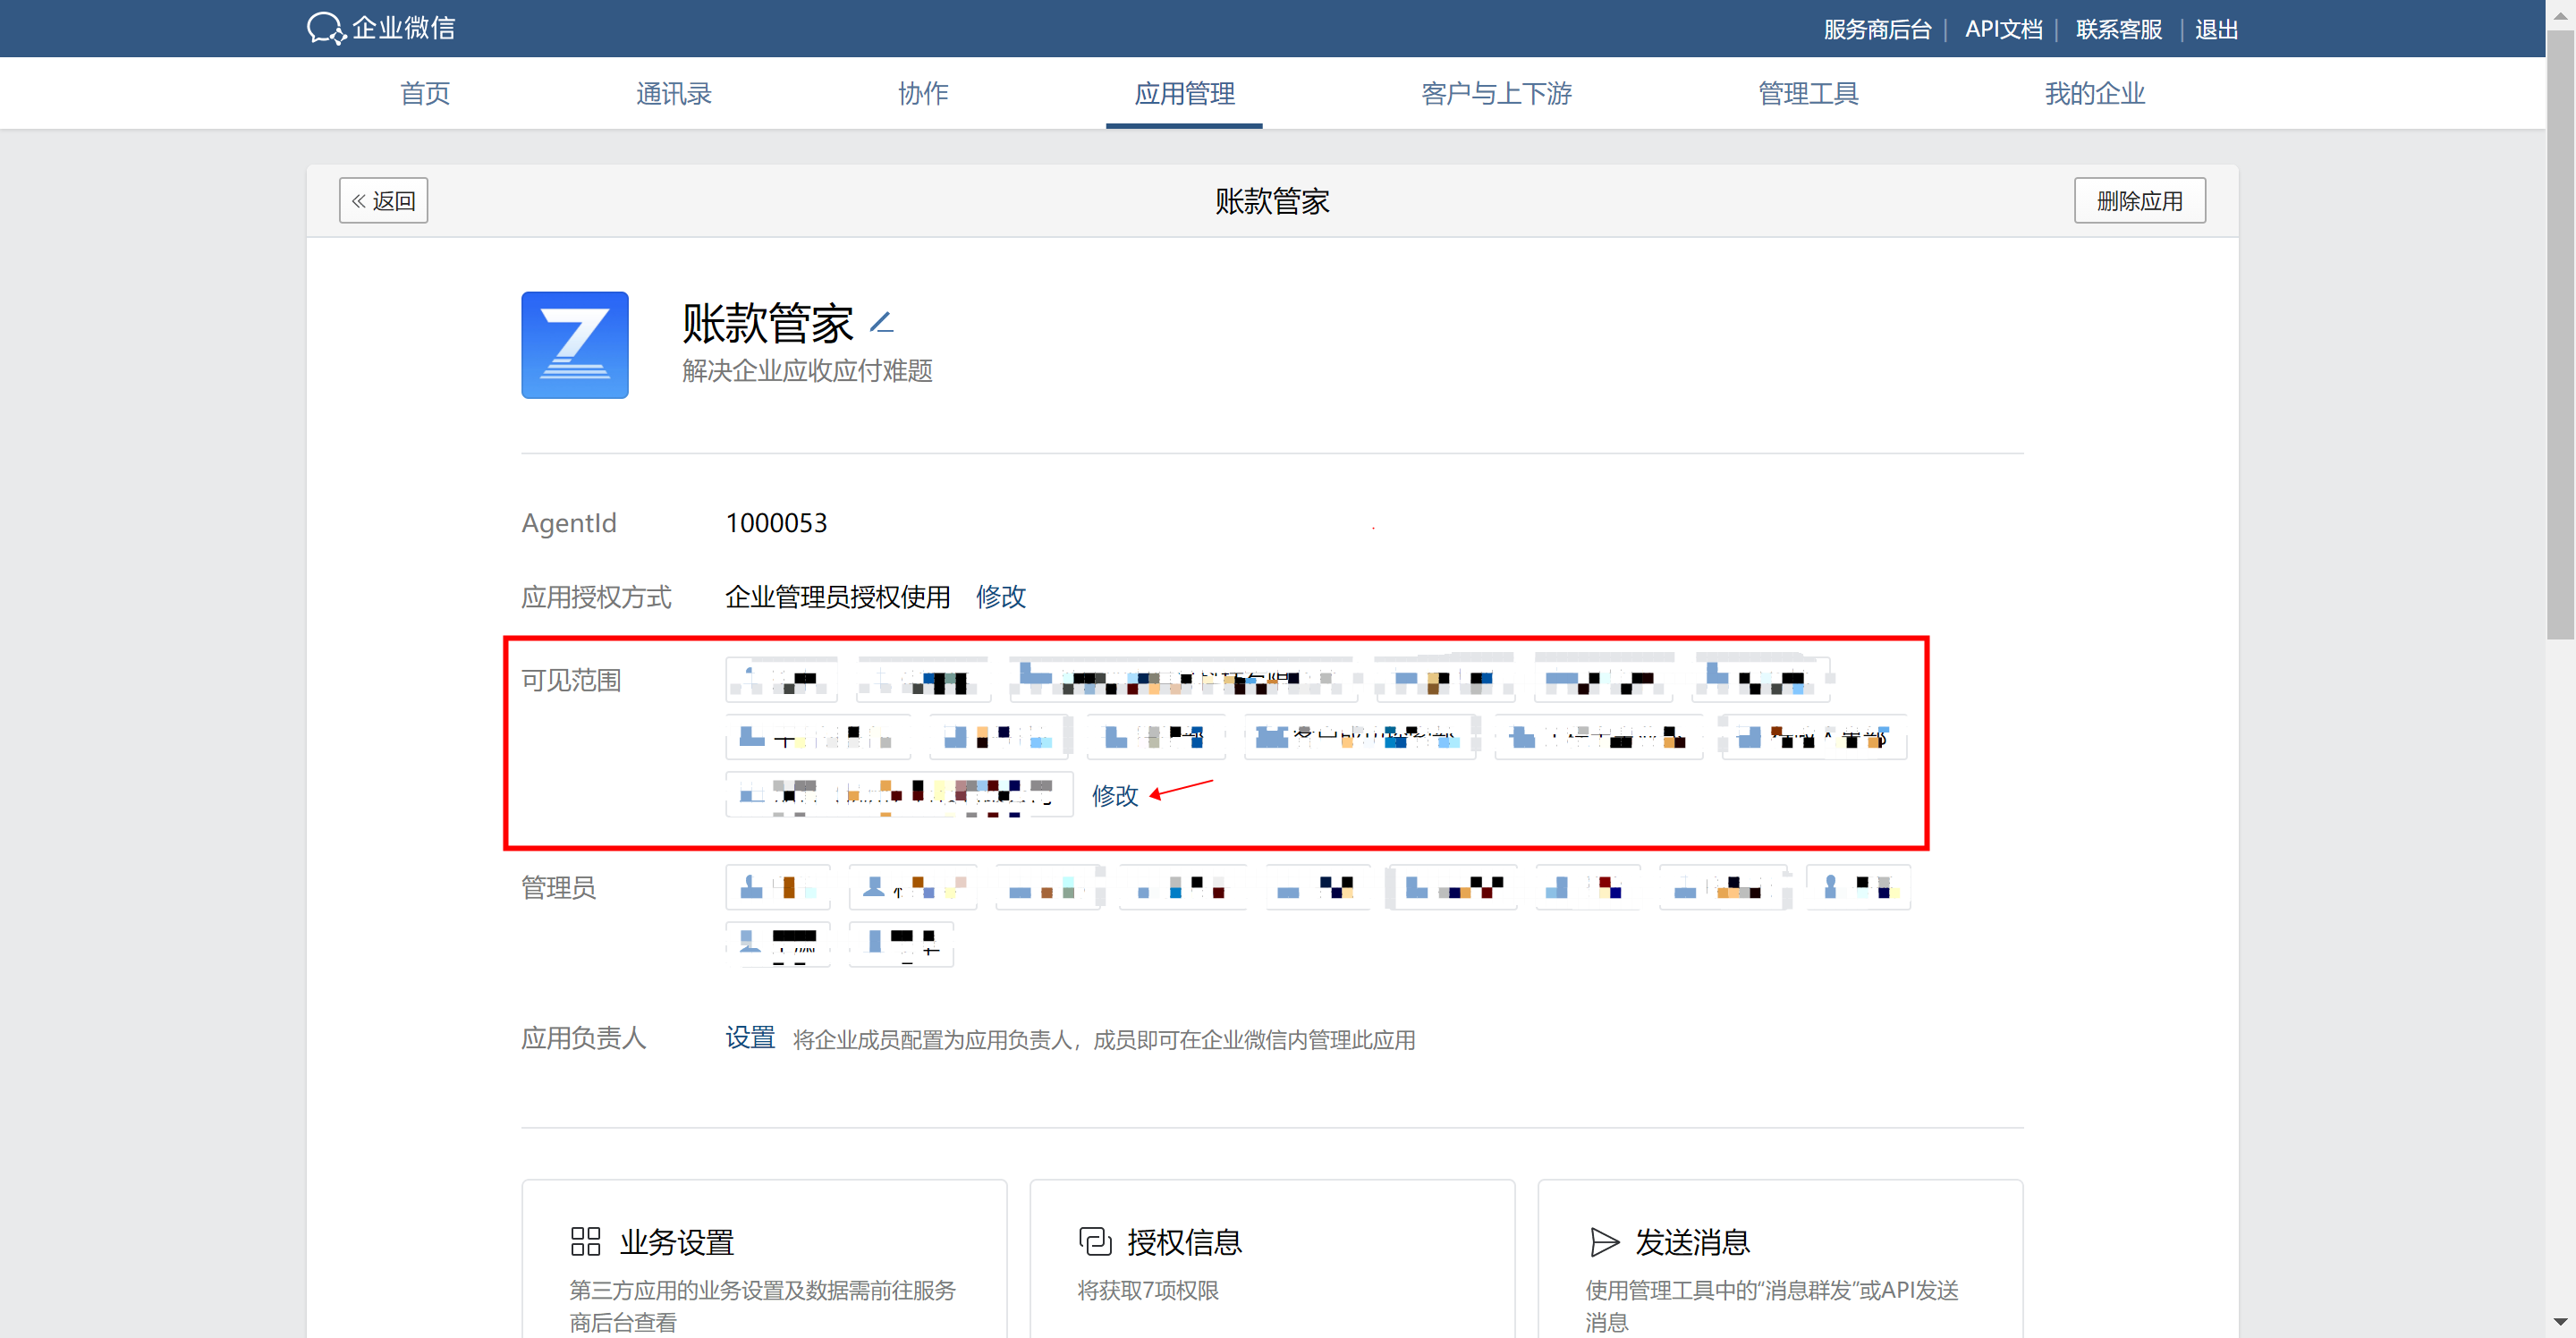Go to the 我的企业 tab
The width and height of the screenshot is (2576, 1338).
[x=2094, y=93]
